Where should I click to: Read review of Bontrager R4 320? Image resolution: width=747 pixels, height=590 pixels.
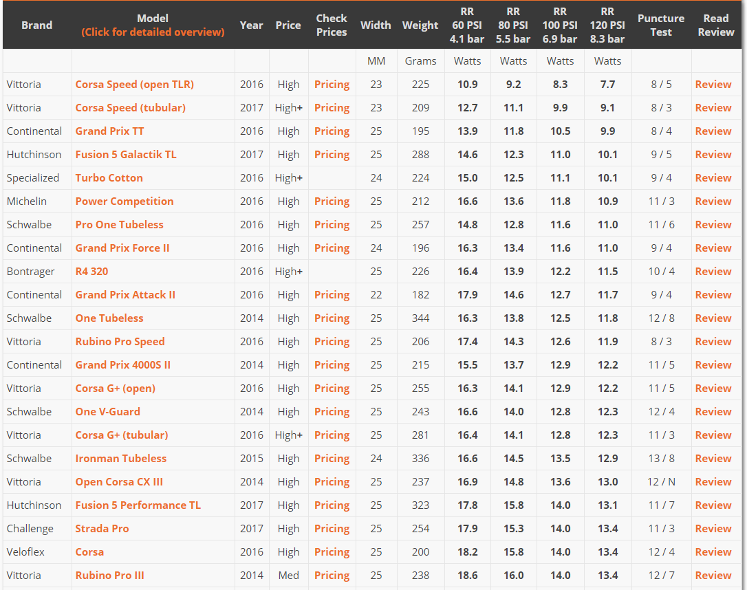click(x=713, y=271)
